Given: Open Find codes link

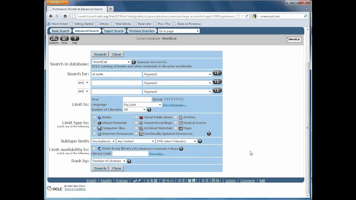Looking at the screenshot, I should (157, 154).
